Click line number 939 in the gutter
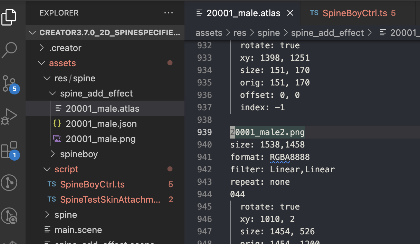The height and width of the screenshot is (244, 420). 204,132
